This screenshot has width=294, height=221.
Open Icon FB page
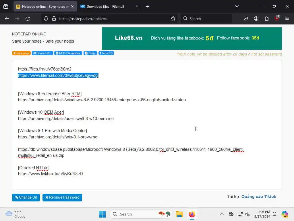(106, 53)
